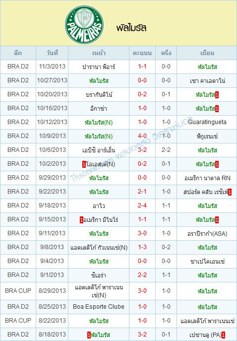Click home team แอตเลติโก้ กัวเนนเซ่(N)
237x341 pixels.
[x=99, y=248]
